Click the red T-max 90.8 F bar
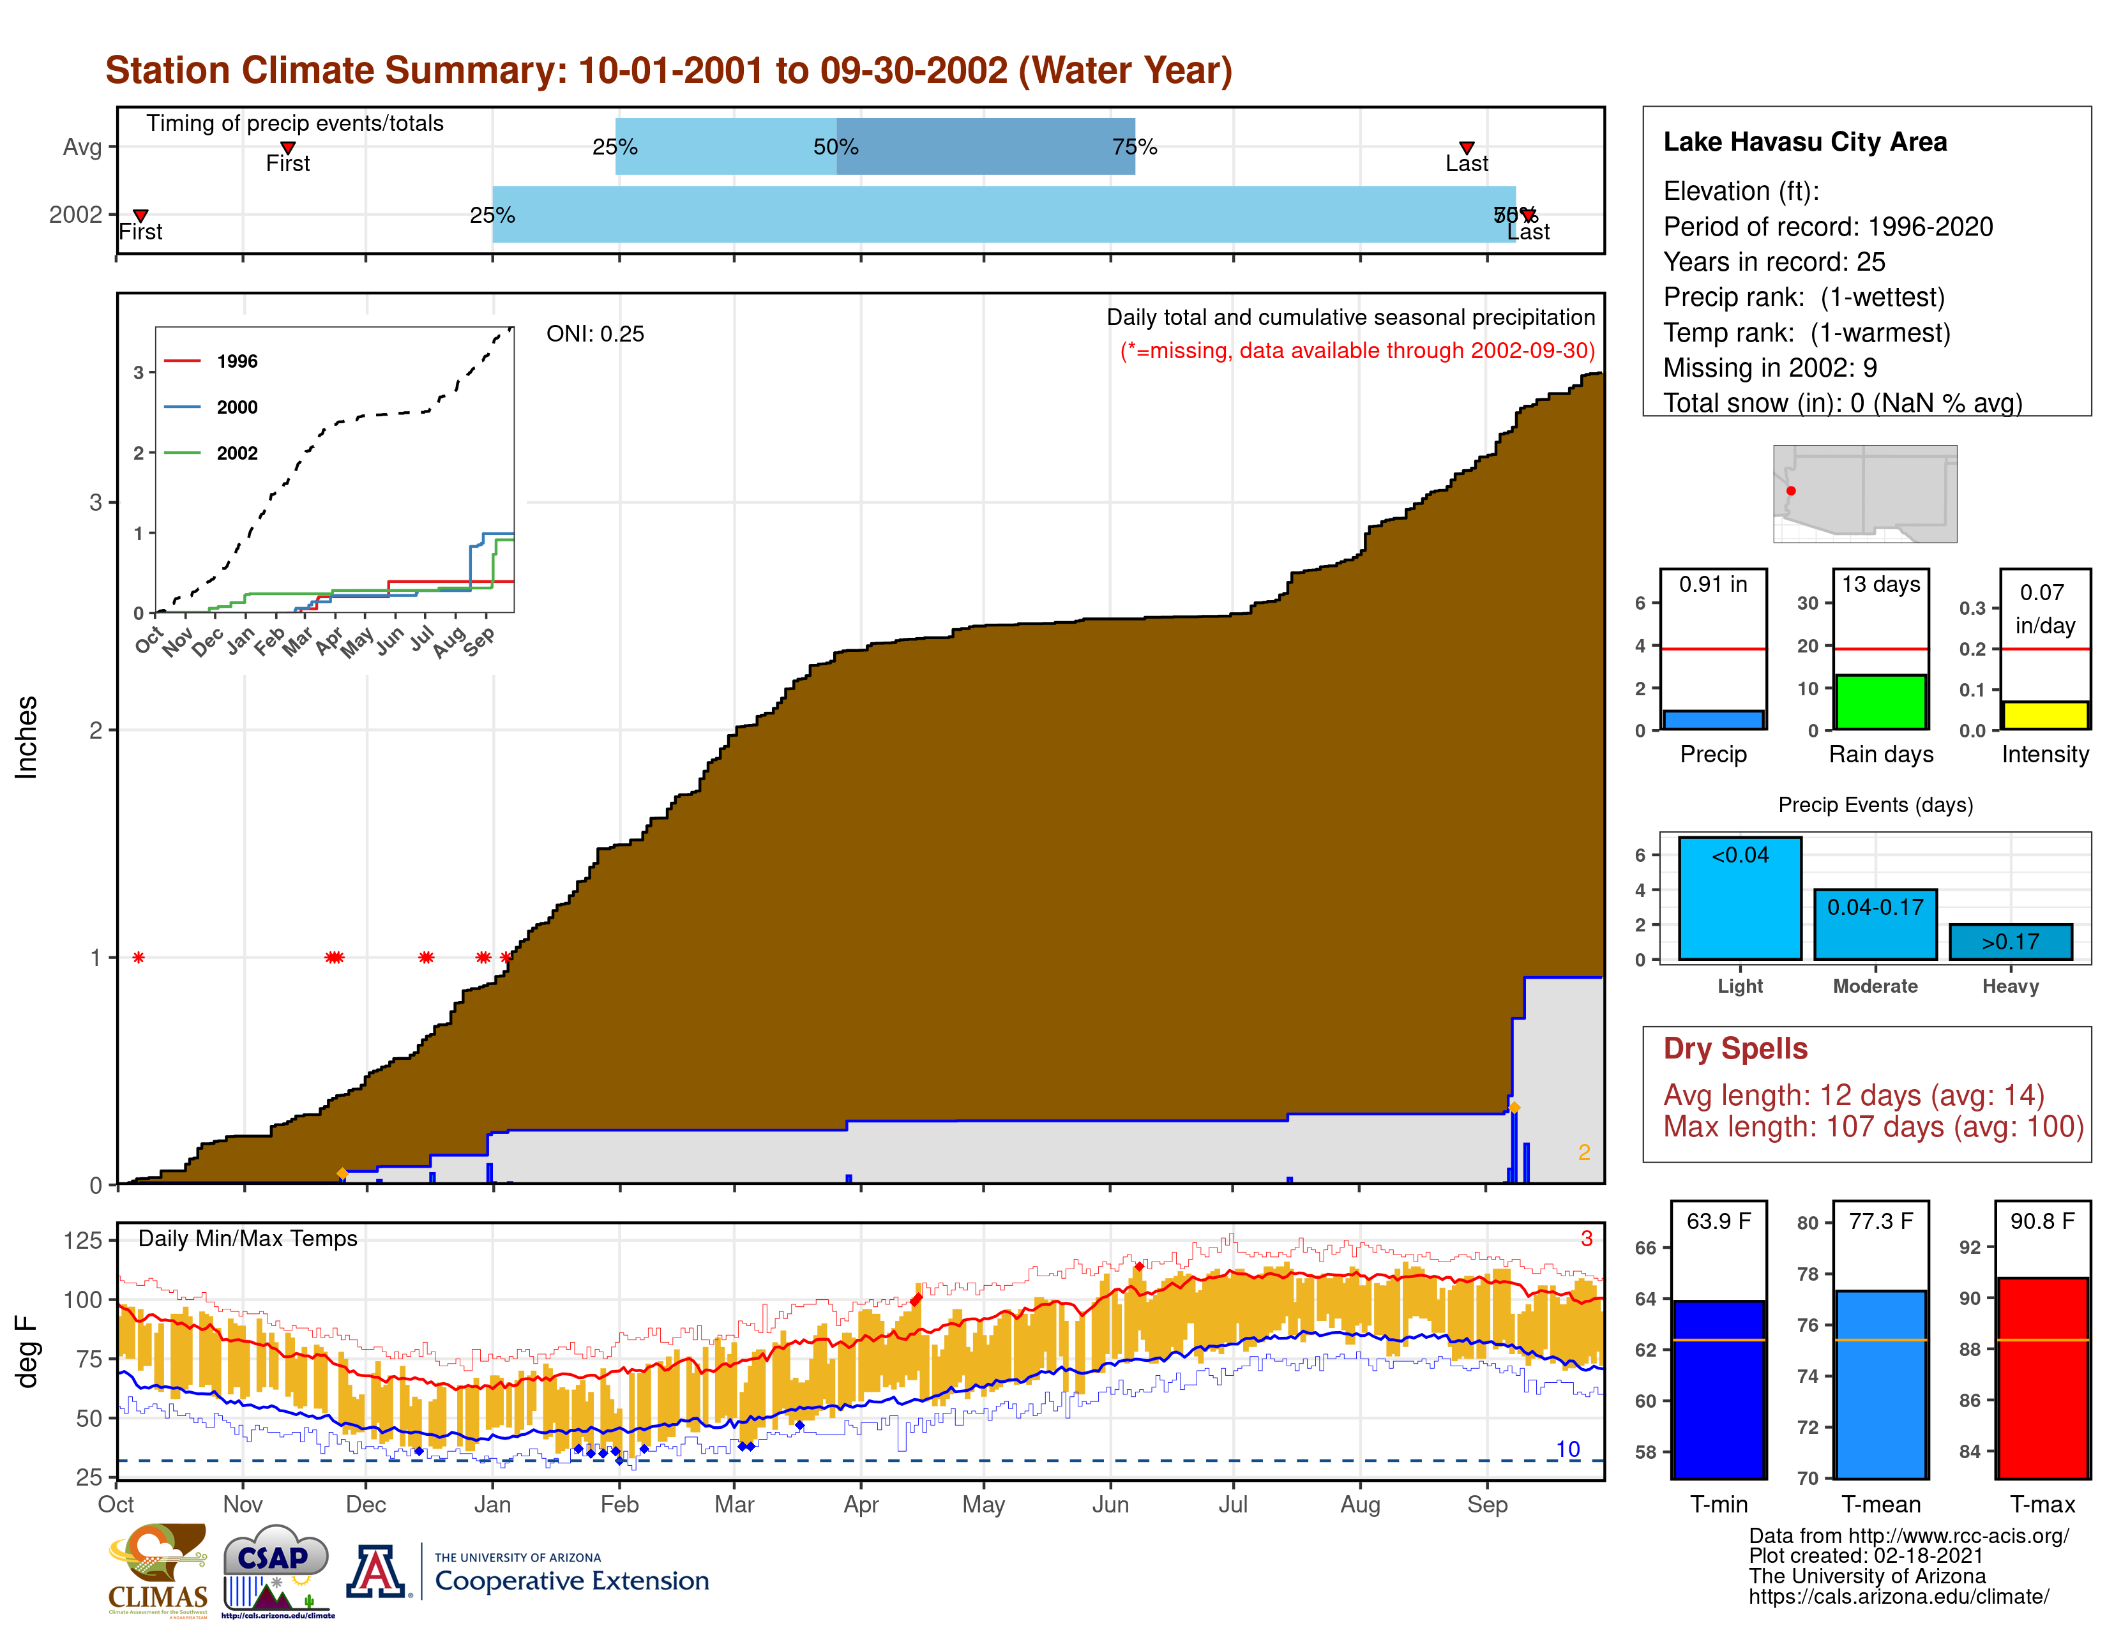Viewport: 2107px width, 1628px height. tap(2043, 1378)
